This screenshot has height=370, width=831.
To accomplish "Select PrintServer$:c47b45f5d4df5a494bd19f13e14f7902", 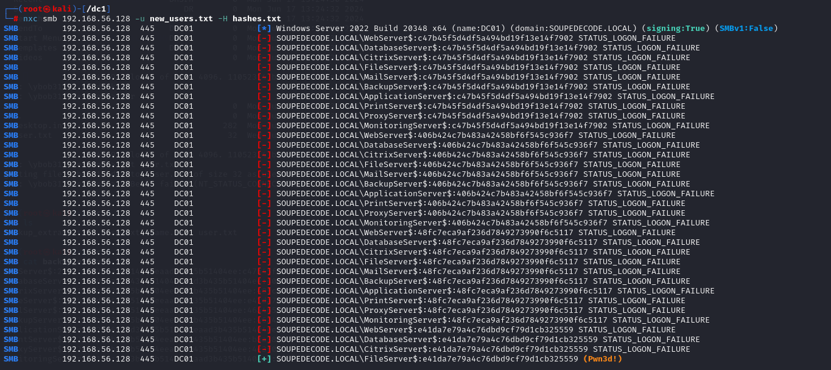I will pyautogui.click(x=474, y=106).
